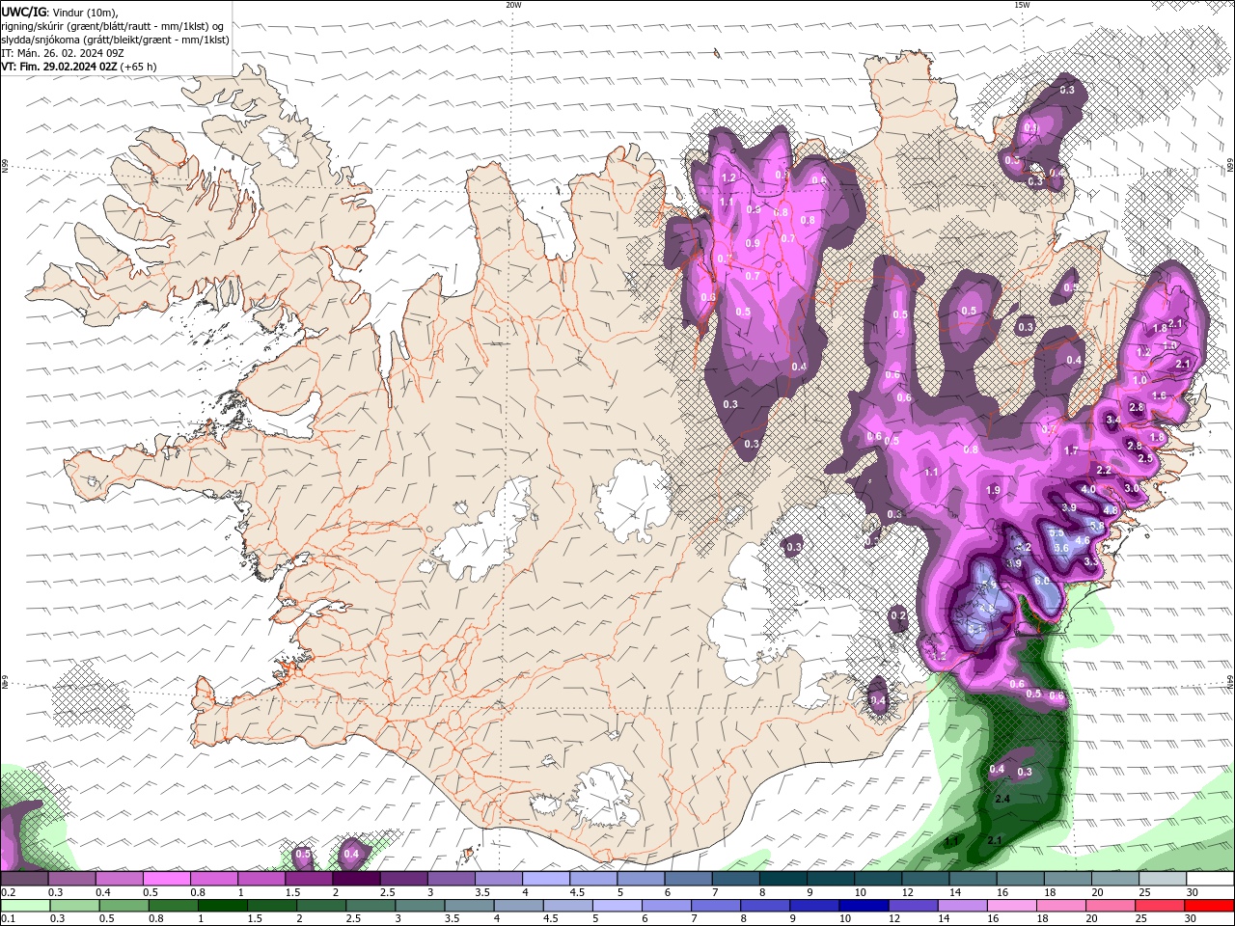Click the medium green 0.5 swatch in the lower legend
The width and height of the screenshot is (1235, 926).
click(123, 906)
